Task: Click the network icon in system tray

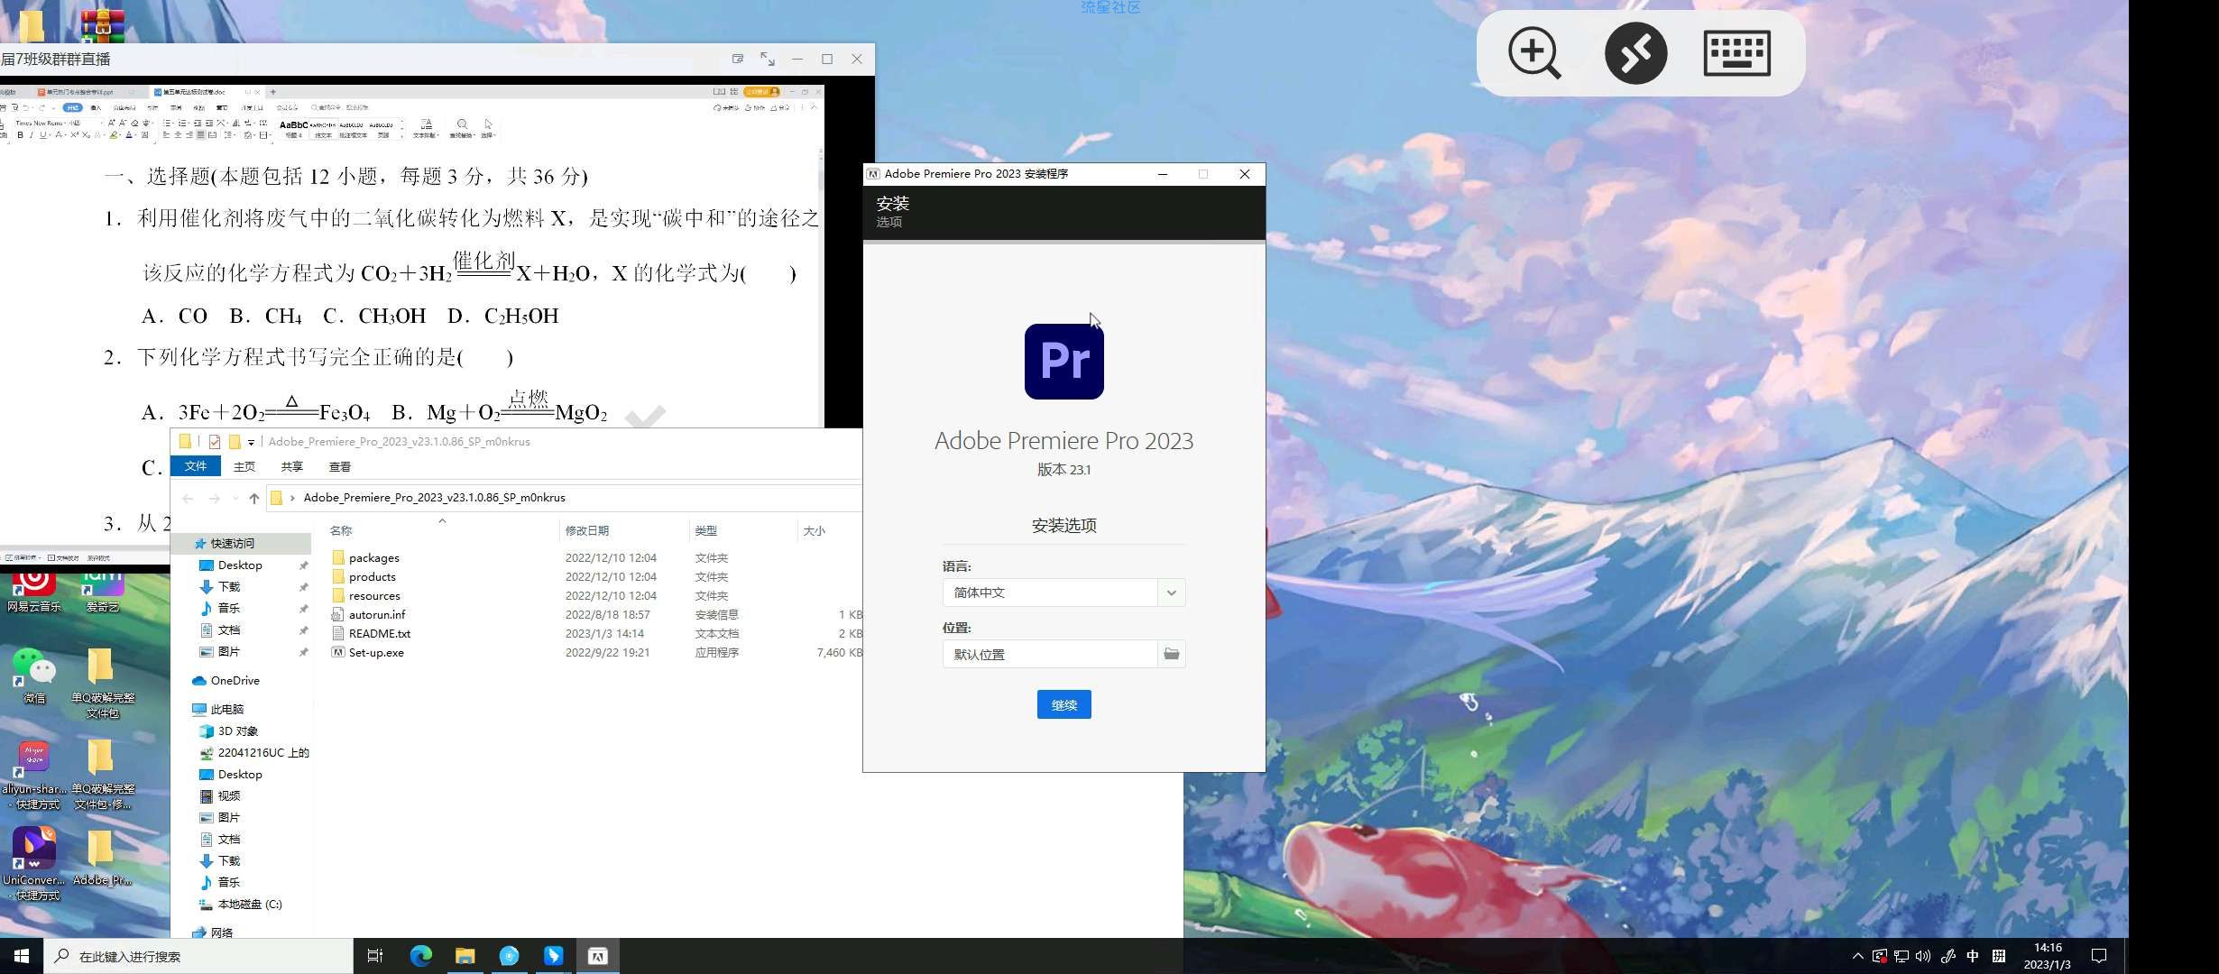Action: pos(1901,956)
